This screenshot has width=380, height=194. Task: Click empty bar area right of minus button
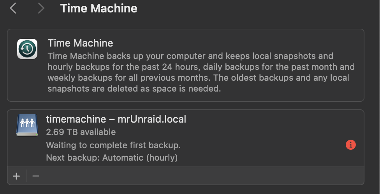201,176
